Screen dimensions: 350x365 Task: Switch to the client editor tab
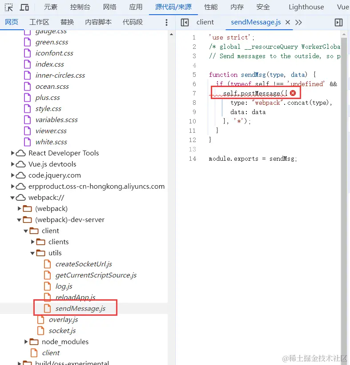point(205,22)
